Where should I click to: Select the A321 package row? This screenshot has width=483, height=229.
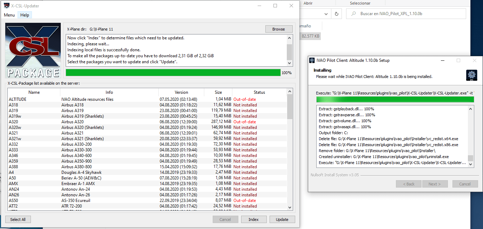click(147, 133)
